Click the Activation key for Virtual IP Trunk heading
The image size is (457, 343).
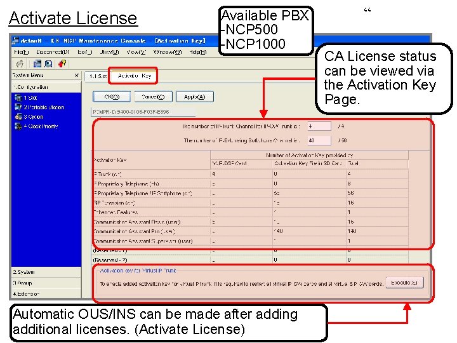138,271
